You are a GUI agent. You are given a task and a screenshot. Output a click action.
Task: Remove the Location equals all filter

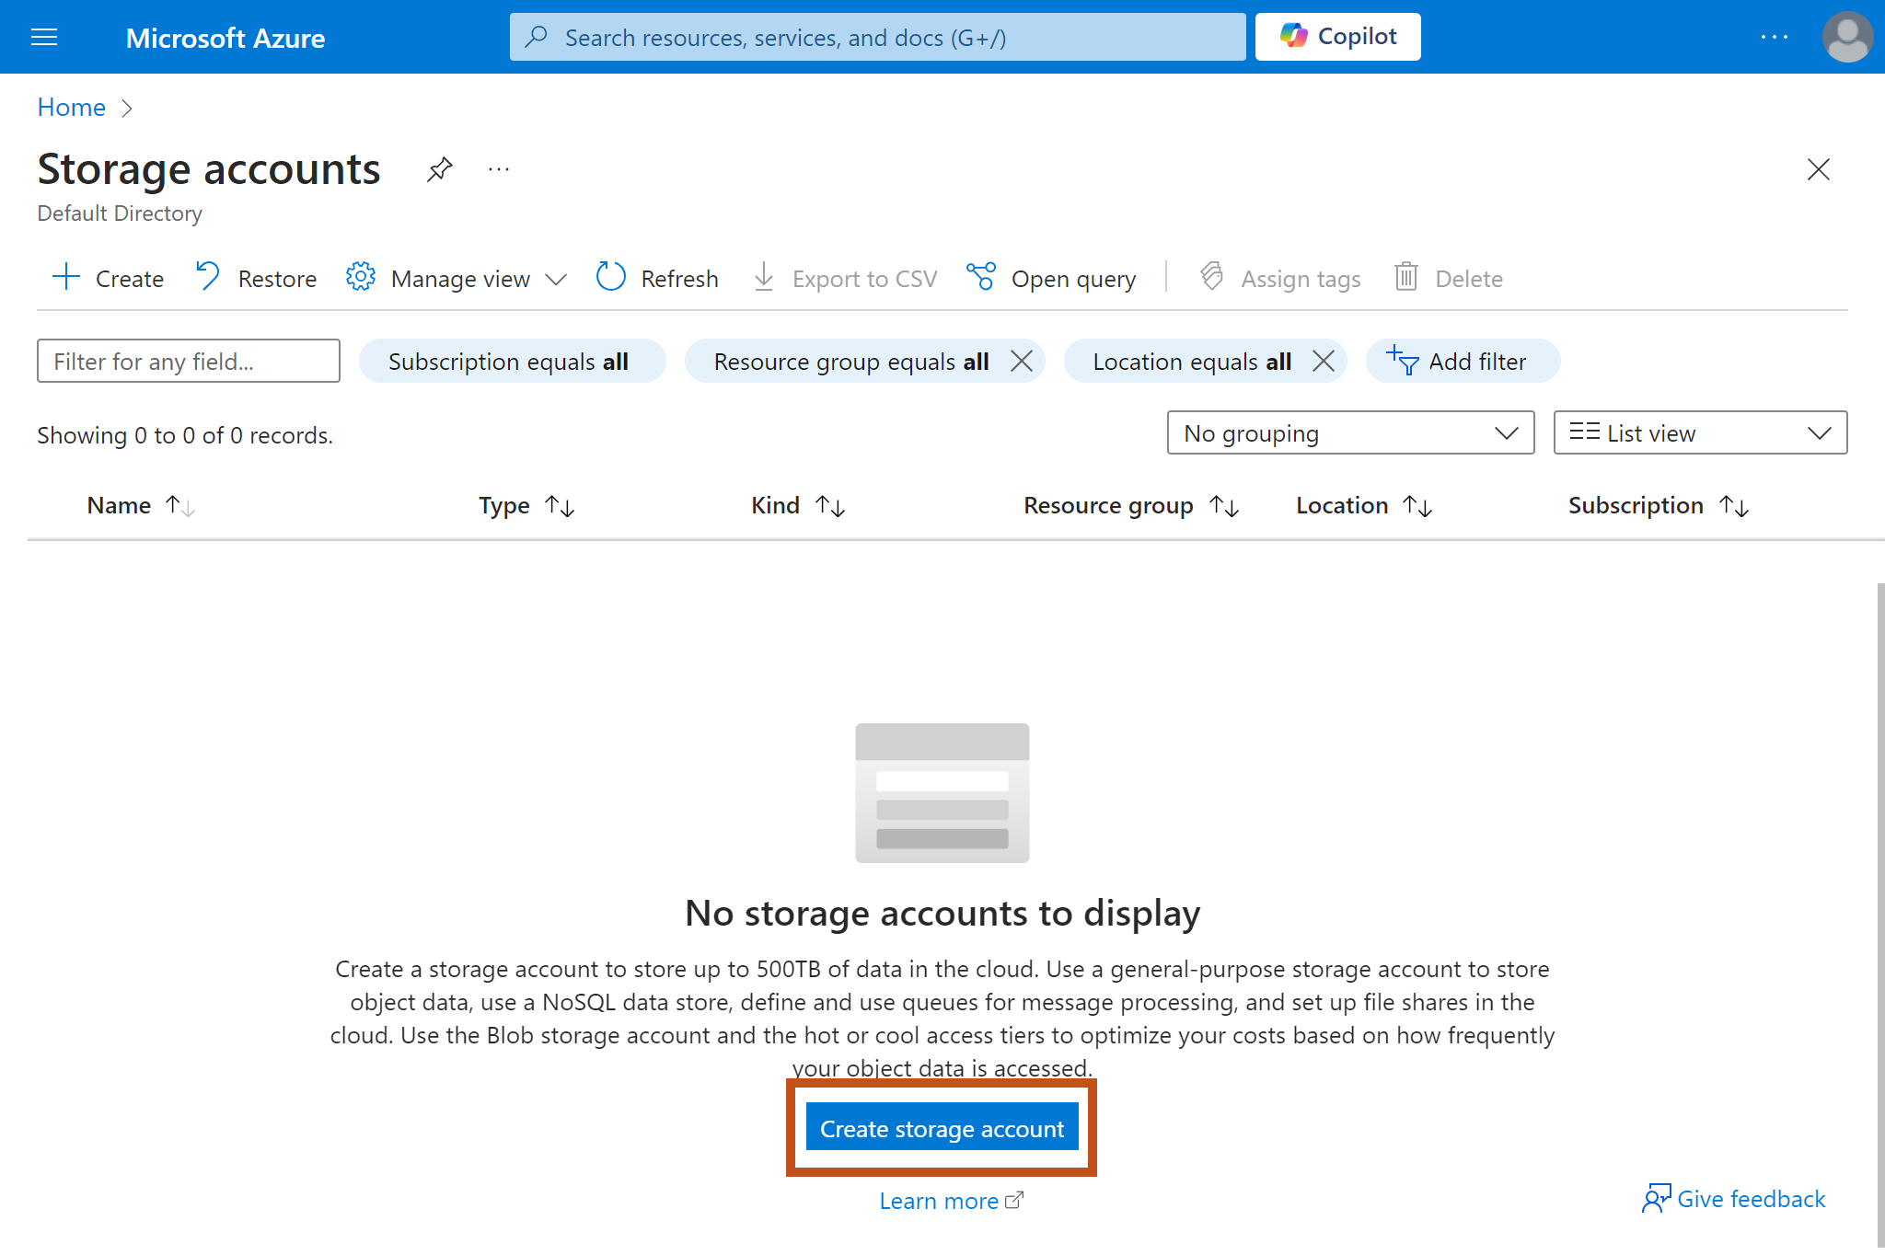pyautogui.click(x=1323, y=361)
